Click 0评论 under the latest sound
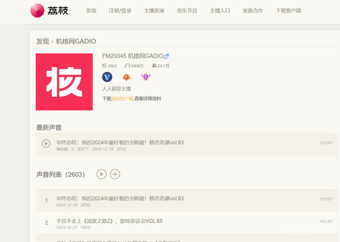This screenshot has width=340, height=242. click(121, 149)
